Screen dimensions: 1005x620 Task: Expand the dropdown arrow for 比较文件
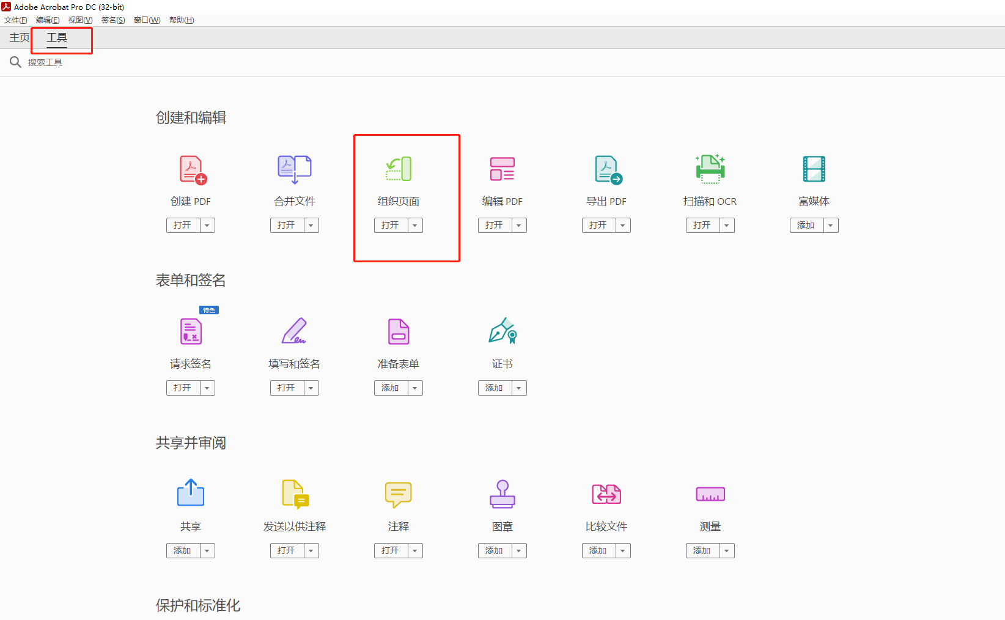click(x=623, y=551)
